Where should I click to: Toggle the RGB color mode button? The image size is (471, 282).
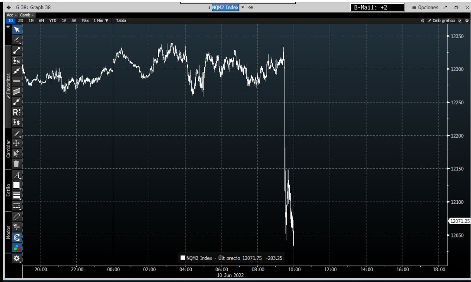16,248
